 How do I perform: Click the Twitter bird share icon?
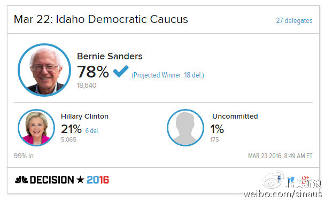(x=291, y=180)
